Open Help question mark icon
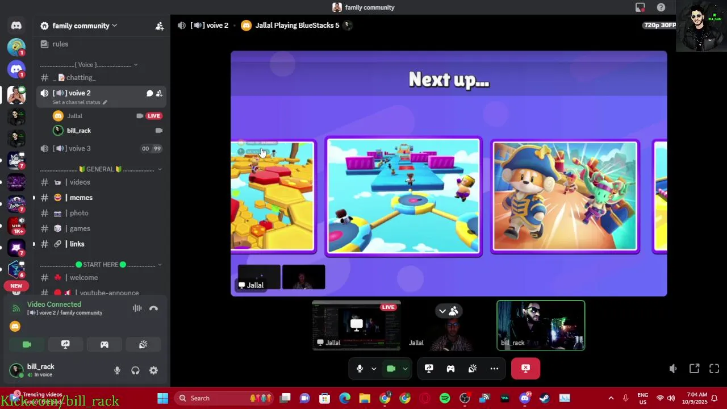 click(661, 7)
